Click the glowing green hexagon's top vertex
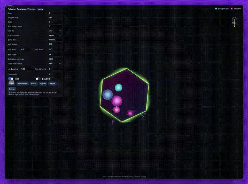The height and width of the screenshot is (184, 248). tap(127, 69)
